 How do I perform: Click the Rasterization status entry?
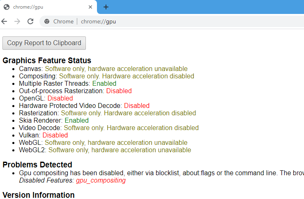click(107, 113)
